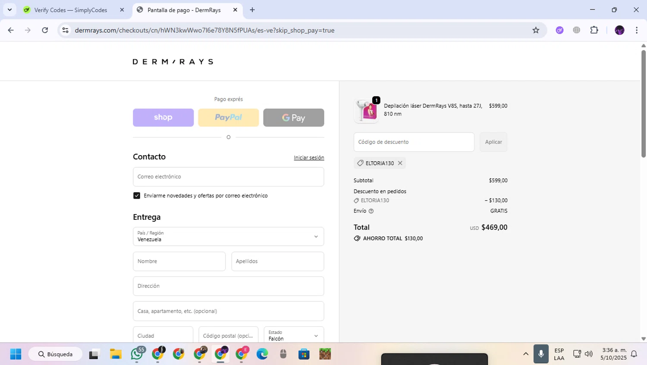Click the Nombre input field
647x365 pixels.
(179, 261)
